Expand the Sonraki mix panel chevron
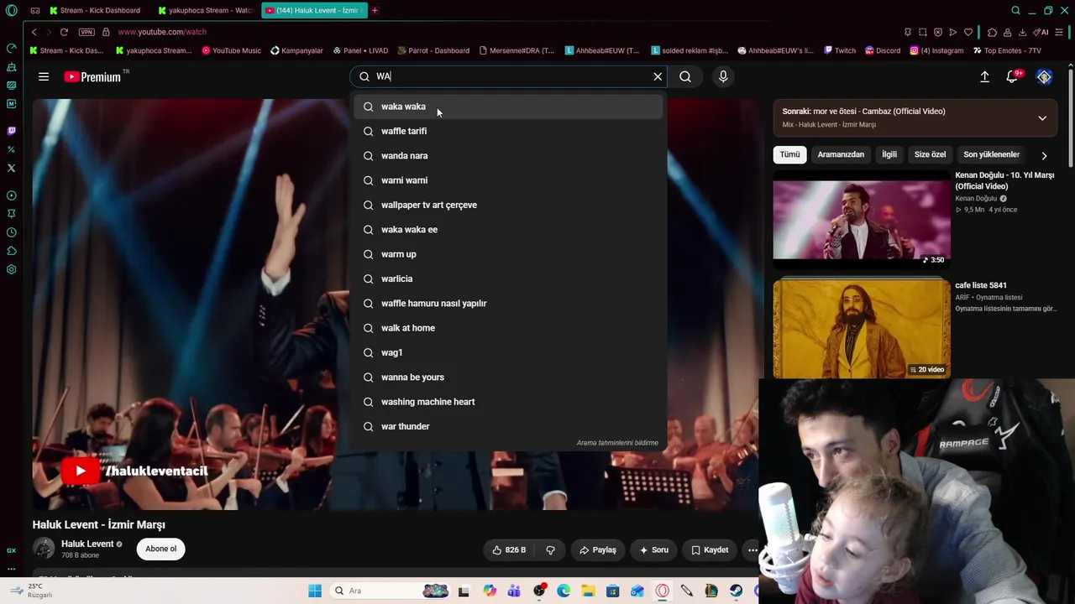The height and width of the screenshot is (604, 1075). point(1042,118)
